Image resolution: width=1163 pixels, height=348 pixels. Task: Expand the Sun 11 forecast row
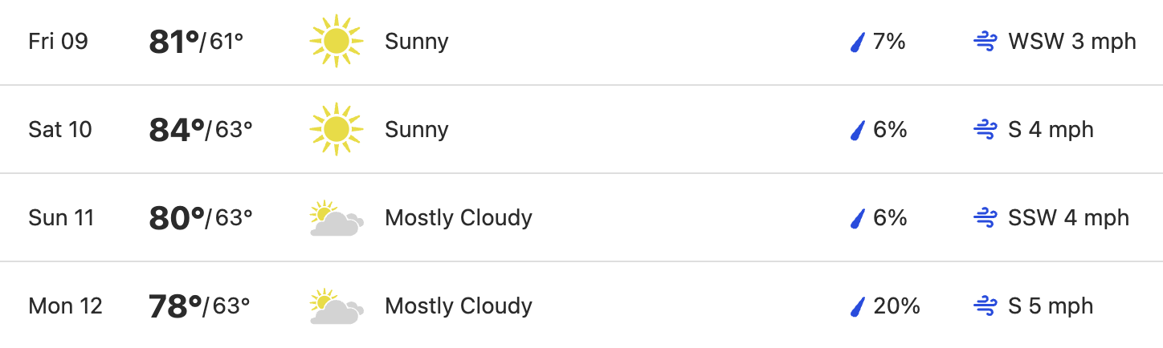pos(581,218)
